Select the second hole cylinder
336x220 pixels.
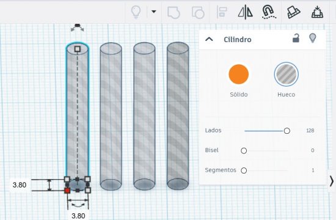(x=111, y=116)
